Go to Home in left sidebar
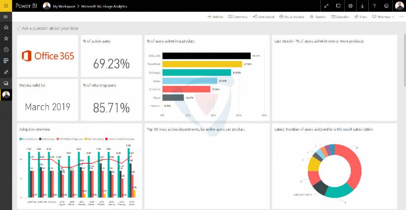Viewport: 406px width, 210px height. click(x=6, y=27)
